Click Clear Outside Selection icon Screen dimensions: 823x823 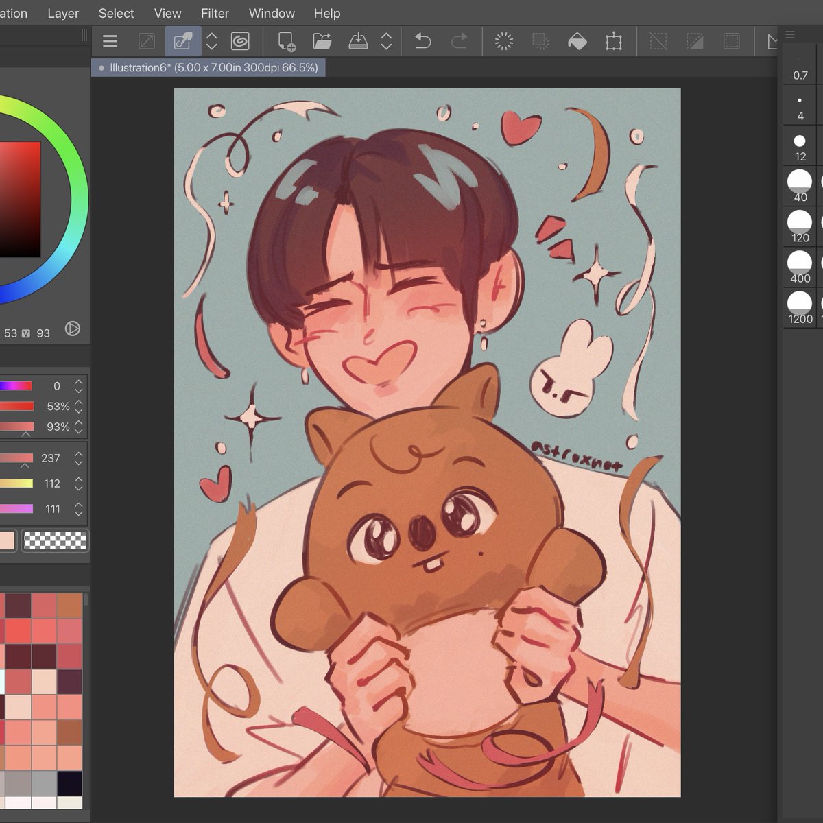tap(541, 41)
